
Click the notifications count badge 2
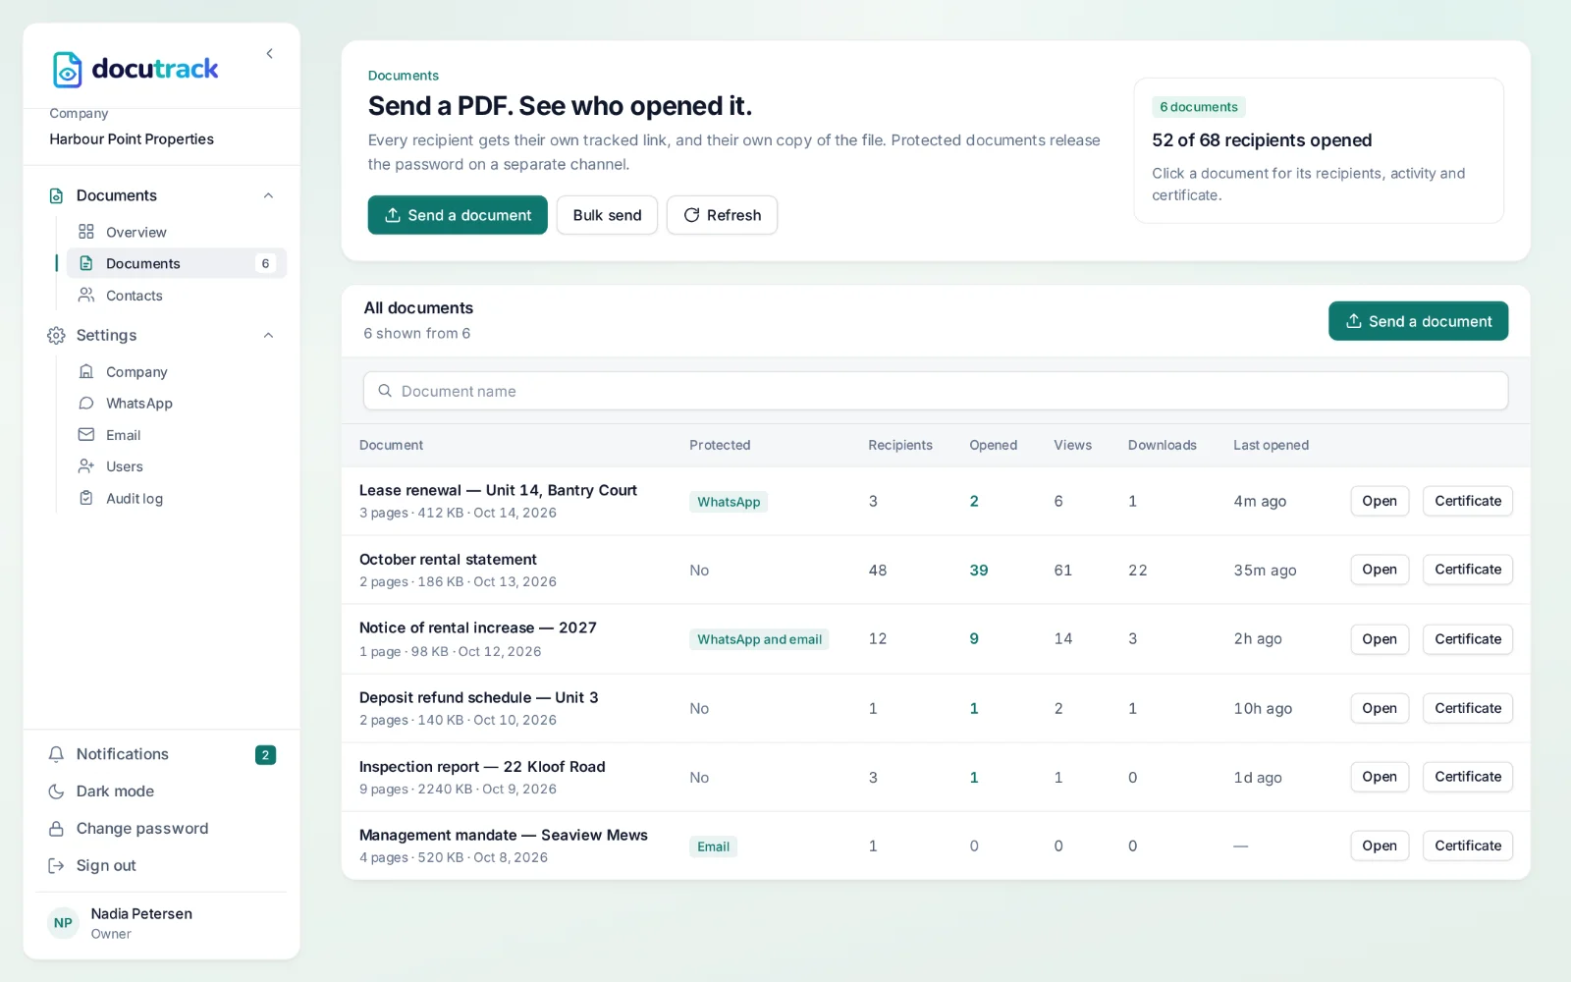click(265, 754)
